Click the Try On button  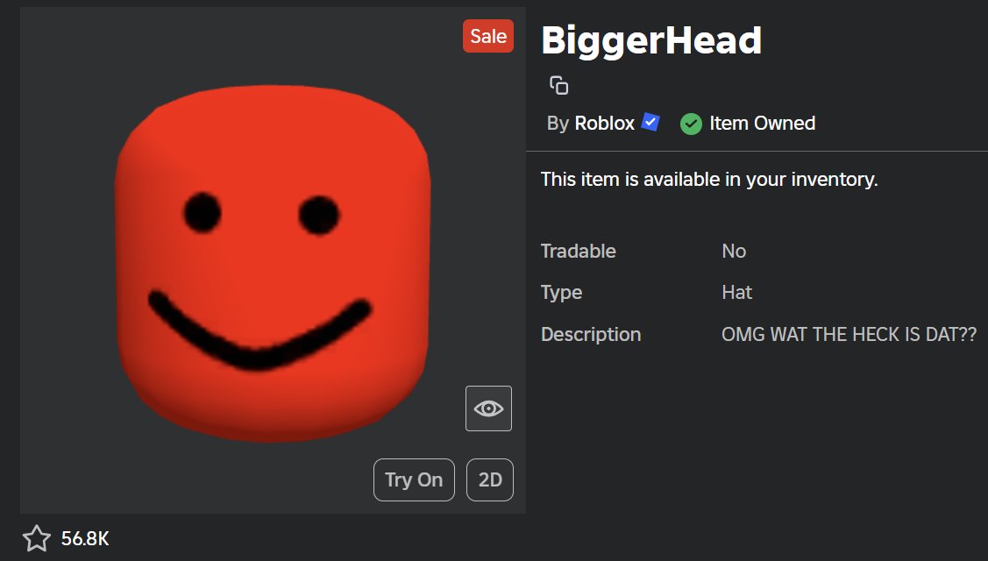click(x=414, y=479)
